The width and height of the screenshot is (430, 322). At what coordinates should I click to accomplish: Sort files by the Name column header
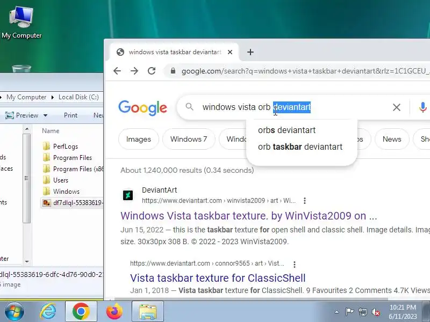[51, 131]
